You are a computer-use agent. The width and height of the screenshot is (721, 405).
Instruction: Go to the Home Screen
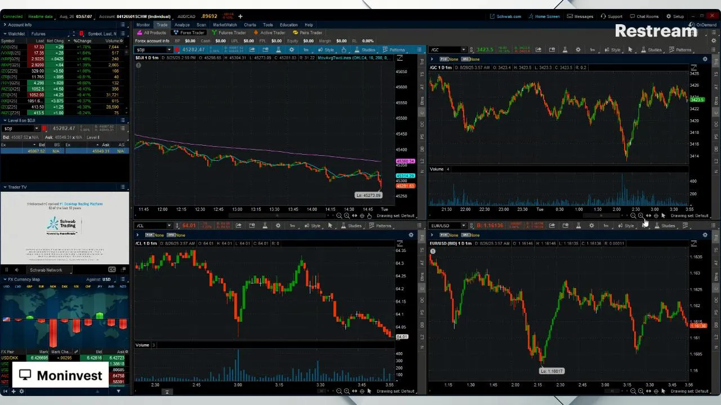(544, 16)
